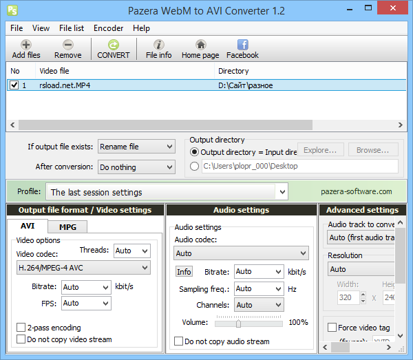
Task: Open File info from the toolbar
Action: (158, 45)
